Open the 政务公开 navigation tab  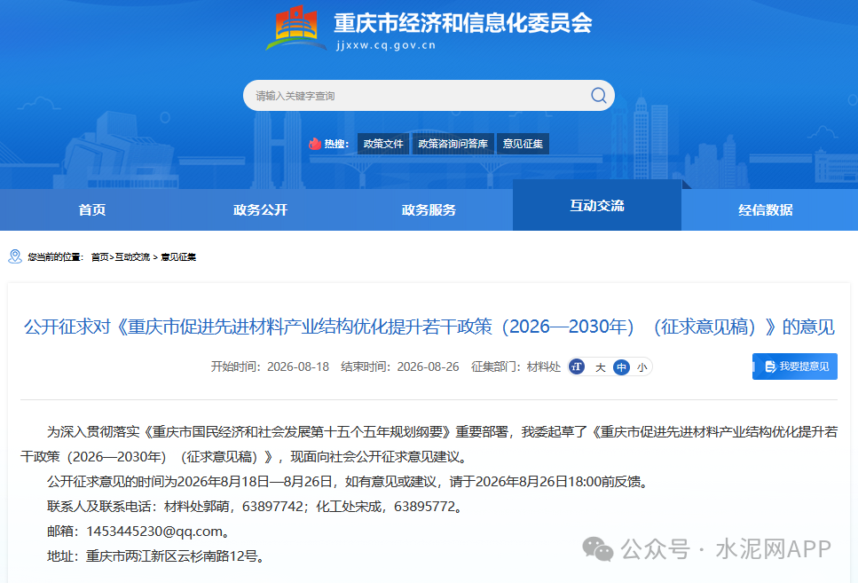tap(261, 209)
